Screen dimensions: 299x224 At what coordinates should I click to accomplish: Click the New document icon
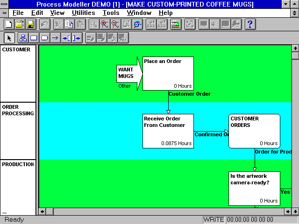(9, 24)
